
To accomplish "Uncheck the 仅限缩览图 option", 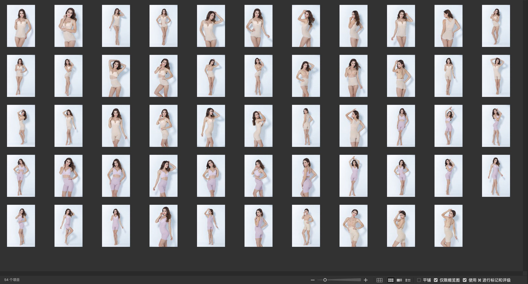I will [436, 280].
